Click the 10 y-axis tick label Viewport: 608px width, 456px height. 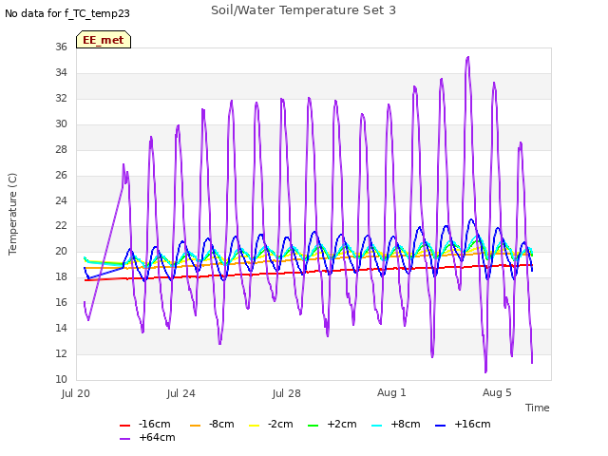point(61,379)
